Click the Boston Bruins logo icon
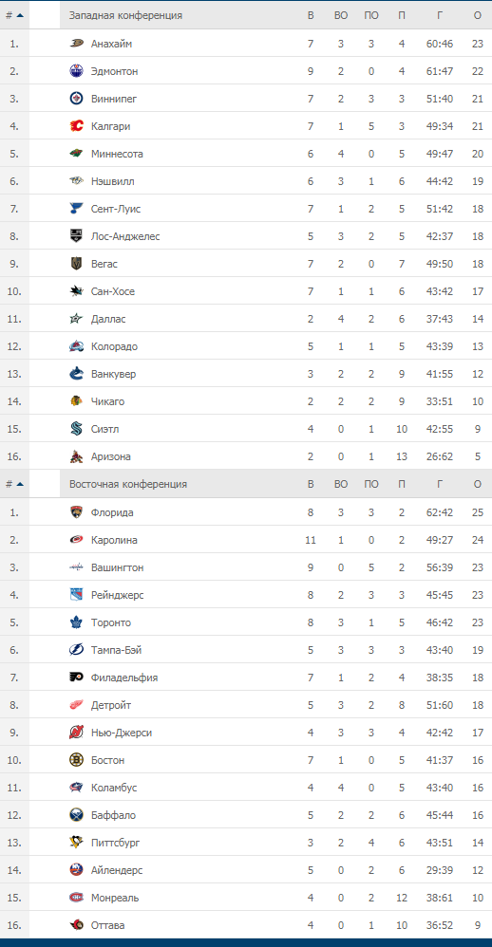 click(x=76, y=760)
